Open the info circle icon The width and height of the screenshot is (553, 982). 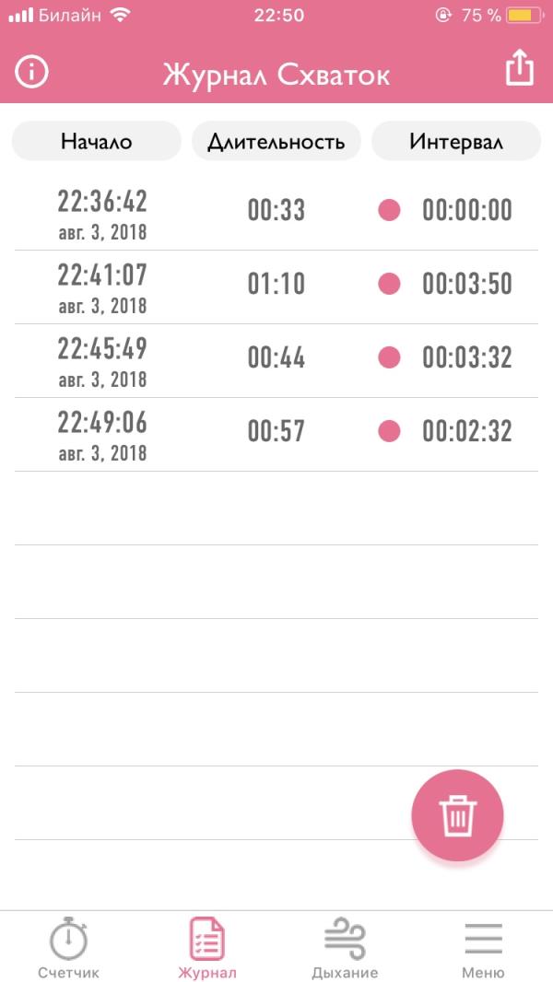32,73
